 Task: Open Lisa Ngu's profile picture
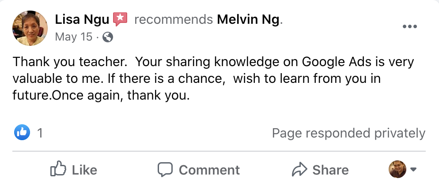pyautogui.click(x=30, y=28)
